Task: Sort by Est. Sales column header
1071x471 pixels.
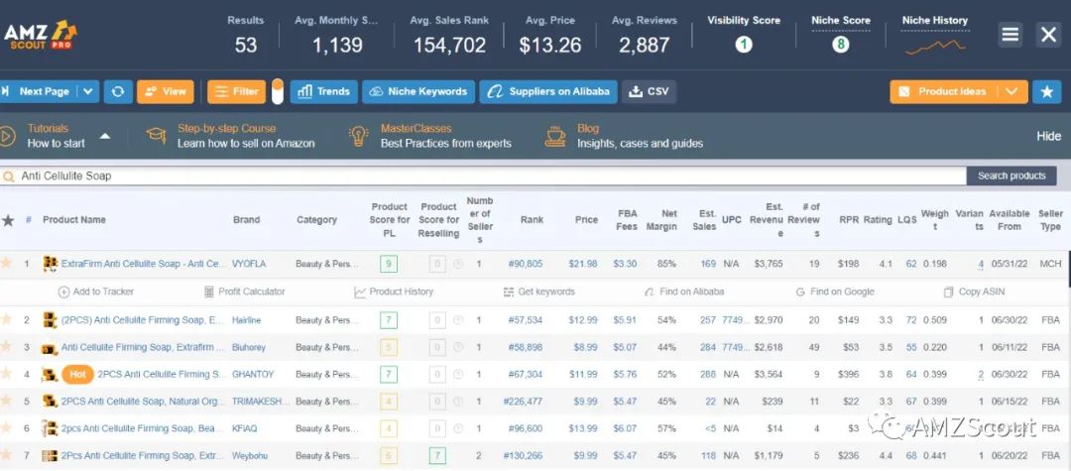Action: tap(703, 220)
